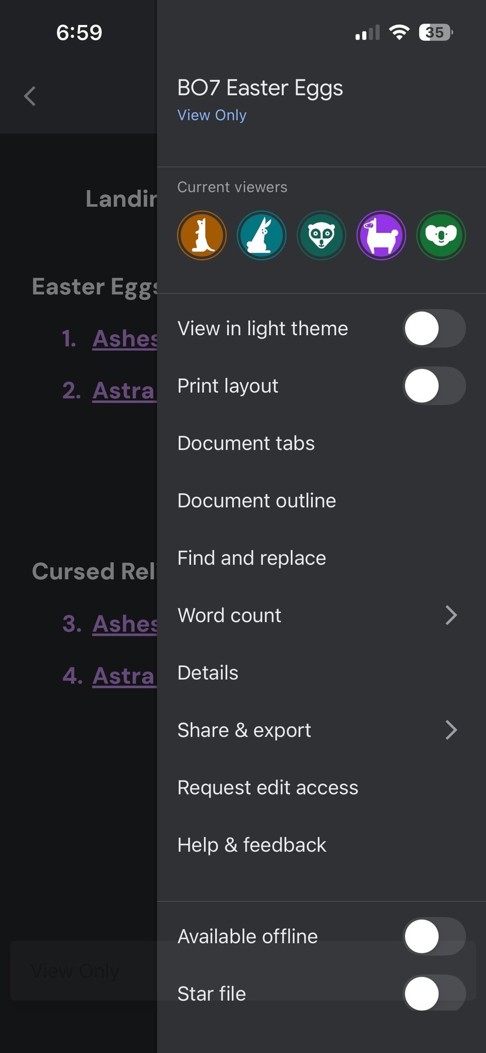Open Document tabs menu item

[x=246, y=443]
